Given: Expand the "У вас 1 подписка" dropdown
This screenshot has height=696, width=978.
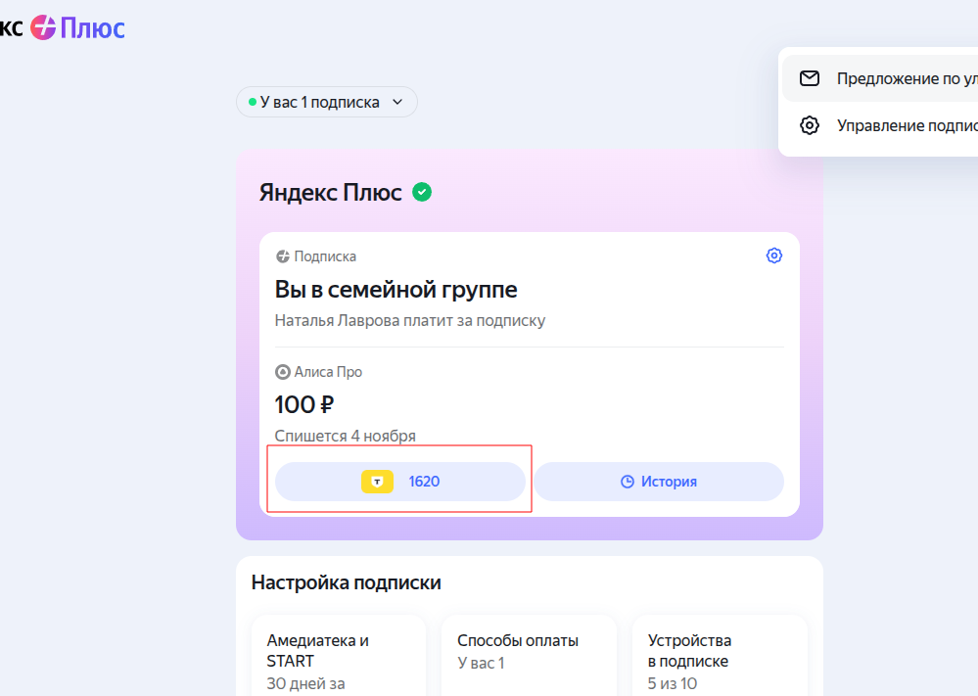Looking at the screenshot, I should point(326,102).
